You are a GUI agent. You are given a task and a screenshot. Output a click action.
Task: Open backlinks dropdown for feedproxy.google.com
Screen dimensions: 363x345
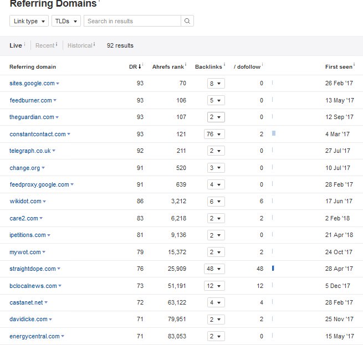coord(216,184)
